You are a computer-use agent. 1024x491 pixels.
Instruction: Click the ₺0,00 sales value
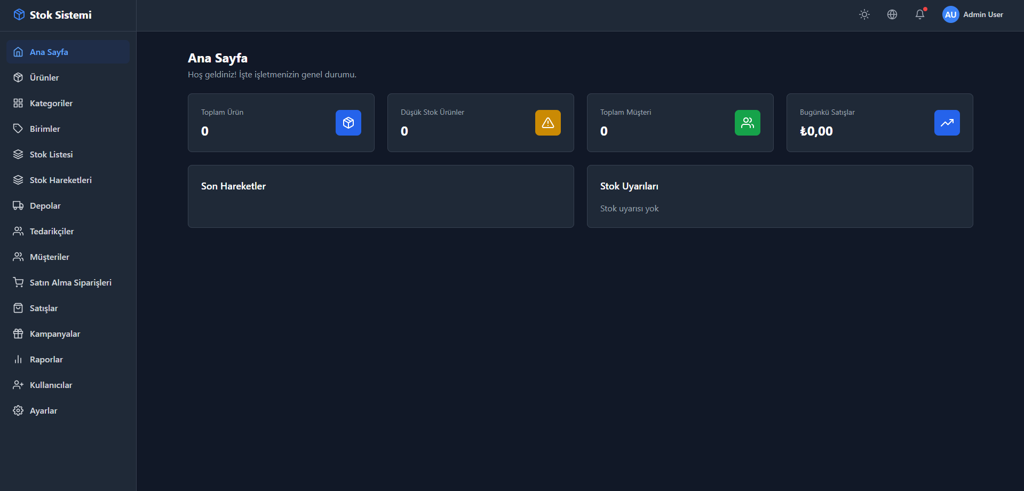click(x=816, y=131)
